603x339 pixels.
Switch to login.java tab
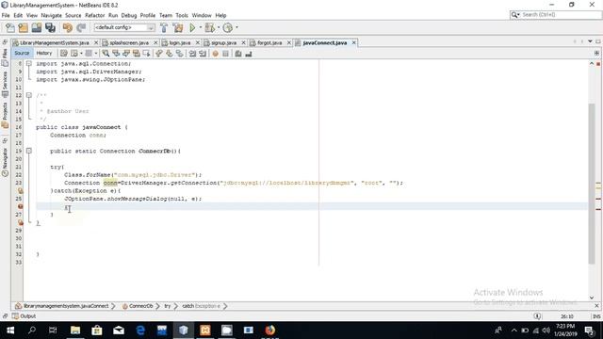pyautogui.click(x=180, y=42)
